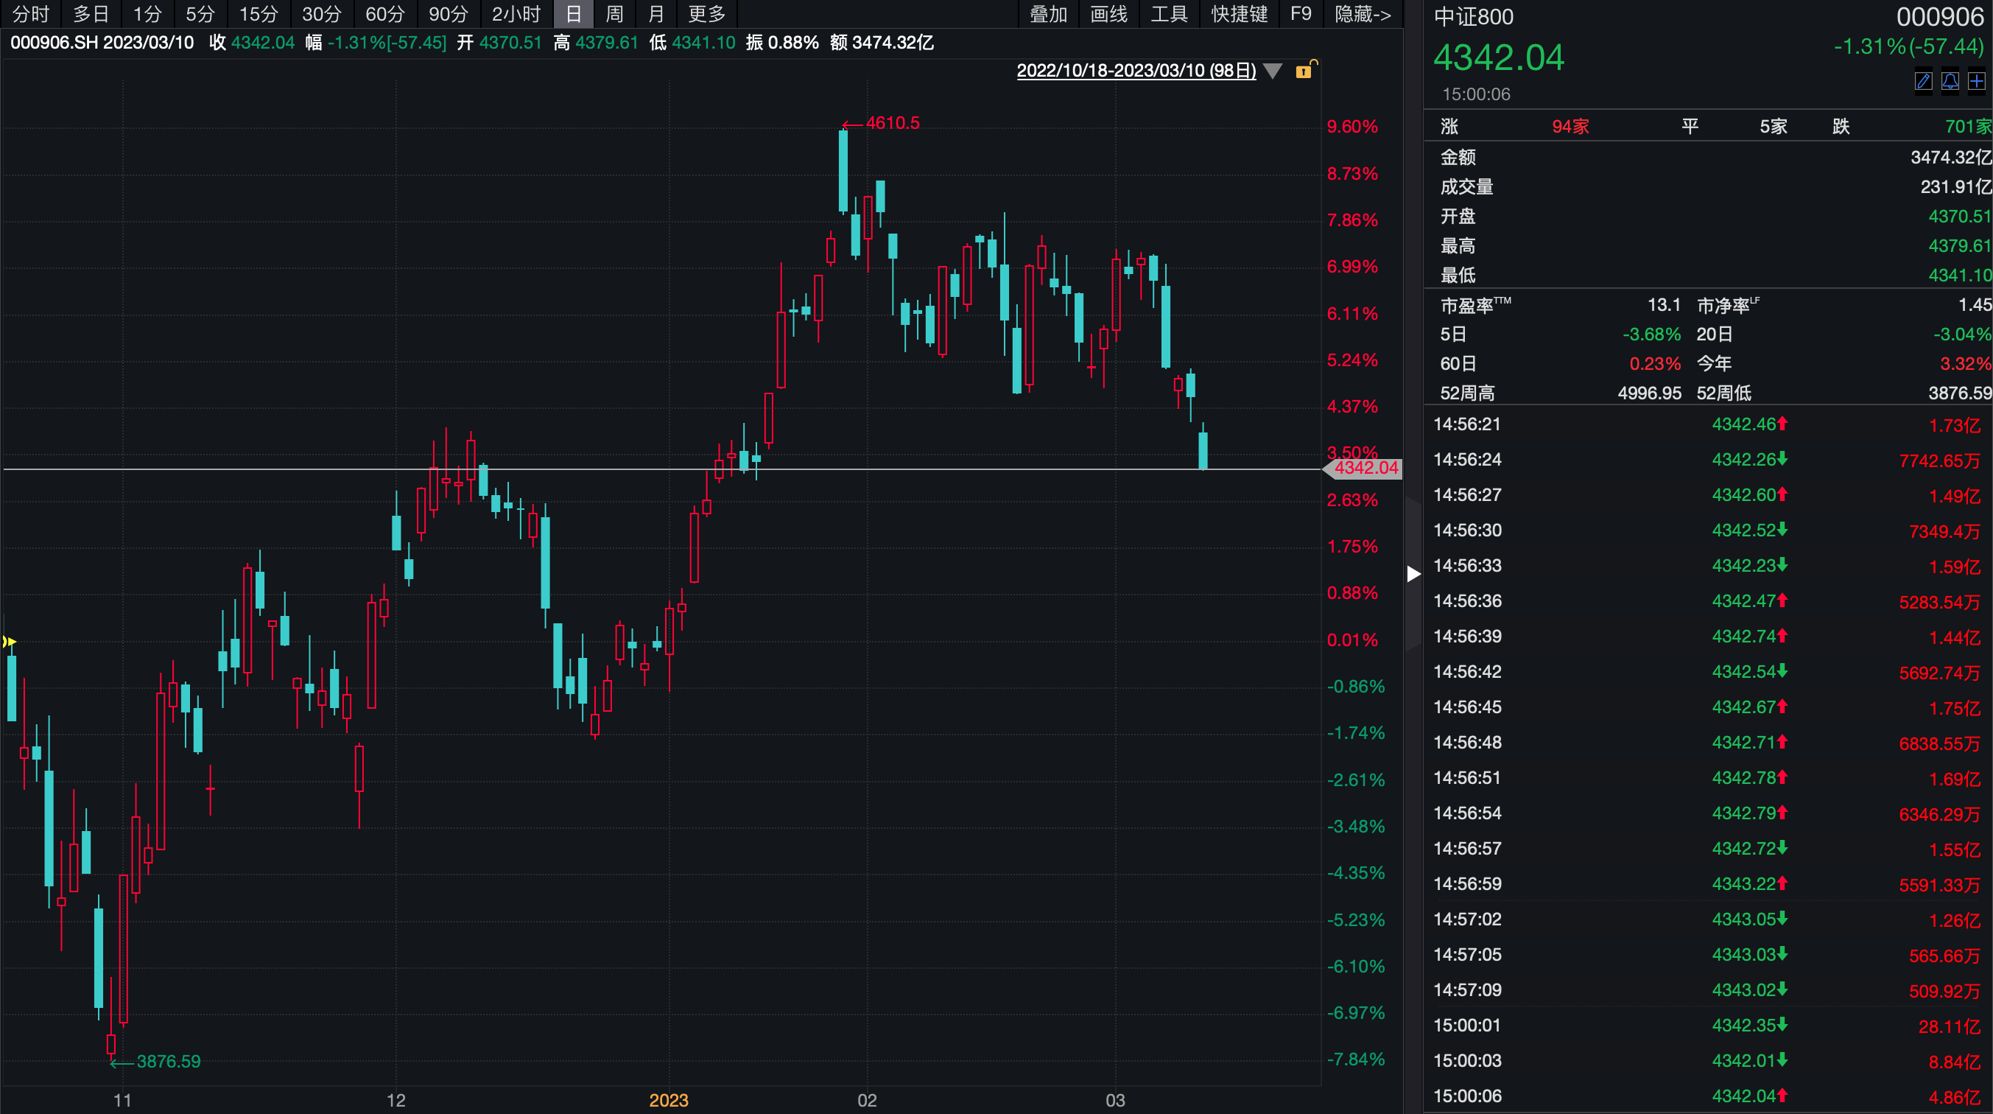
Task: Click the 20日 -3.04% value
Action: click(1961, 334)
